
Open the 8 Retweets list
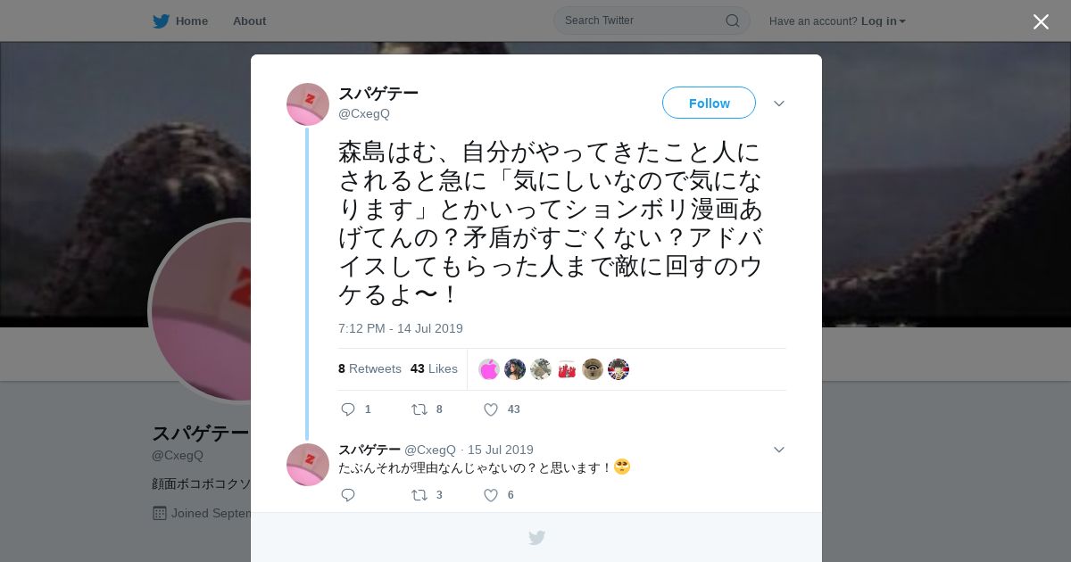coord(369,368)
